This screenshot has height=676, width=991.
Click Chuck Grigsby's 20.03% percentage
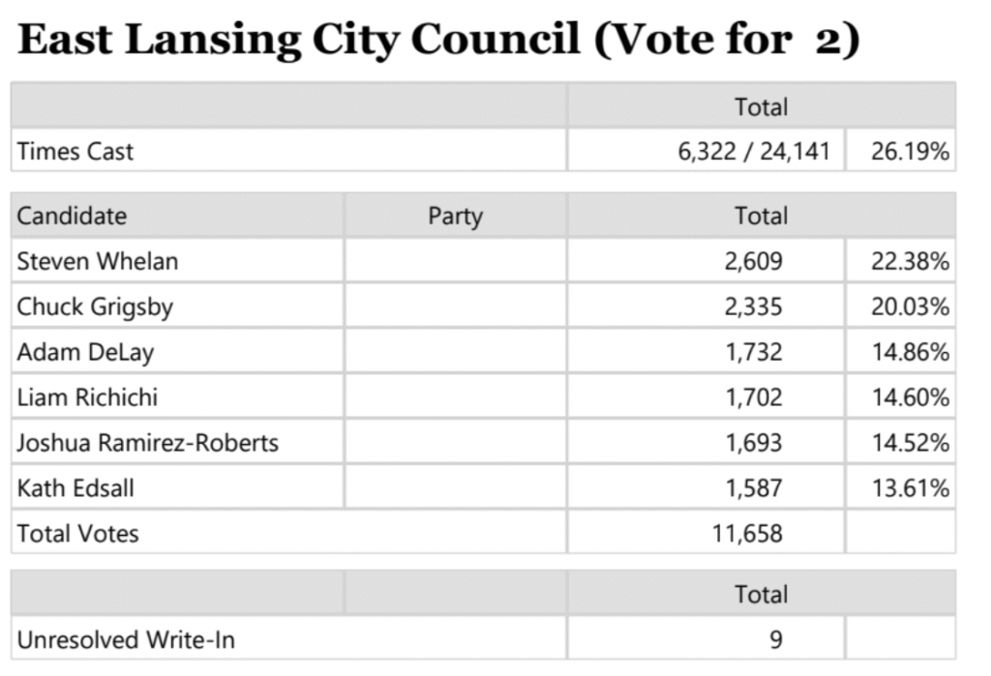pyautogui.click(x=910, y=308)
